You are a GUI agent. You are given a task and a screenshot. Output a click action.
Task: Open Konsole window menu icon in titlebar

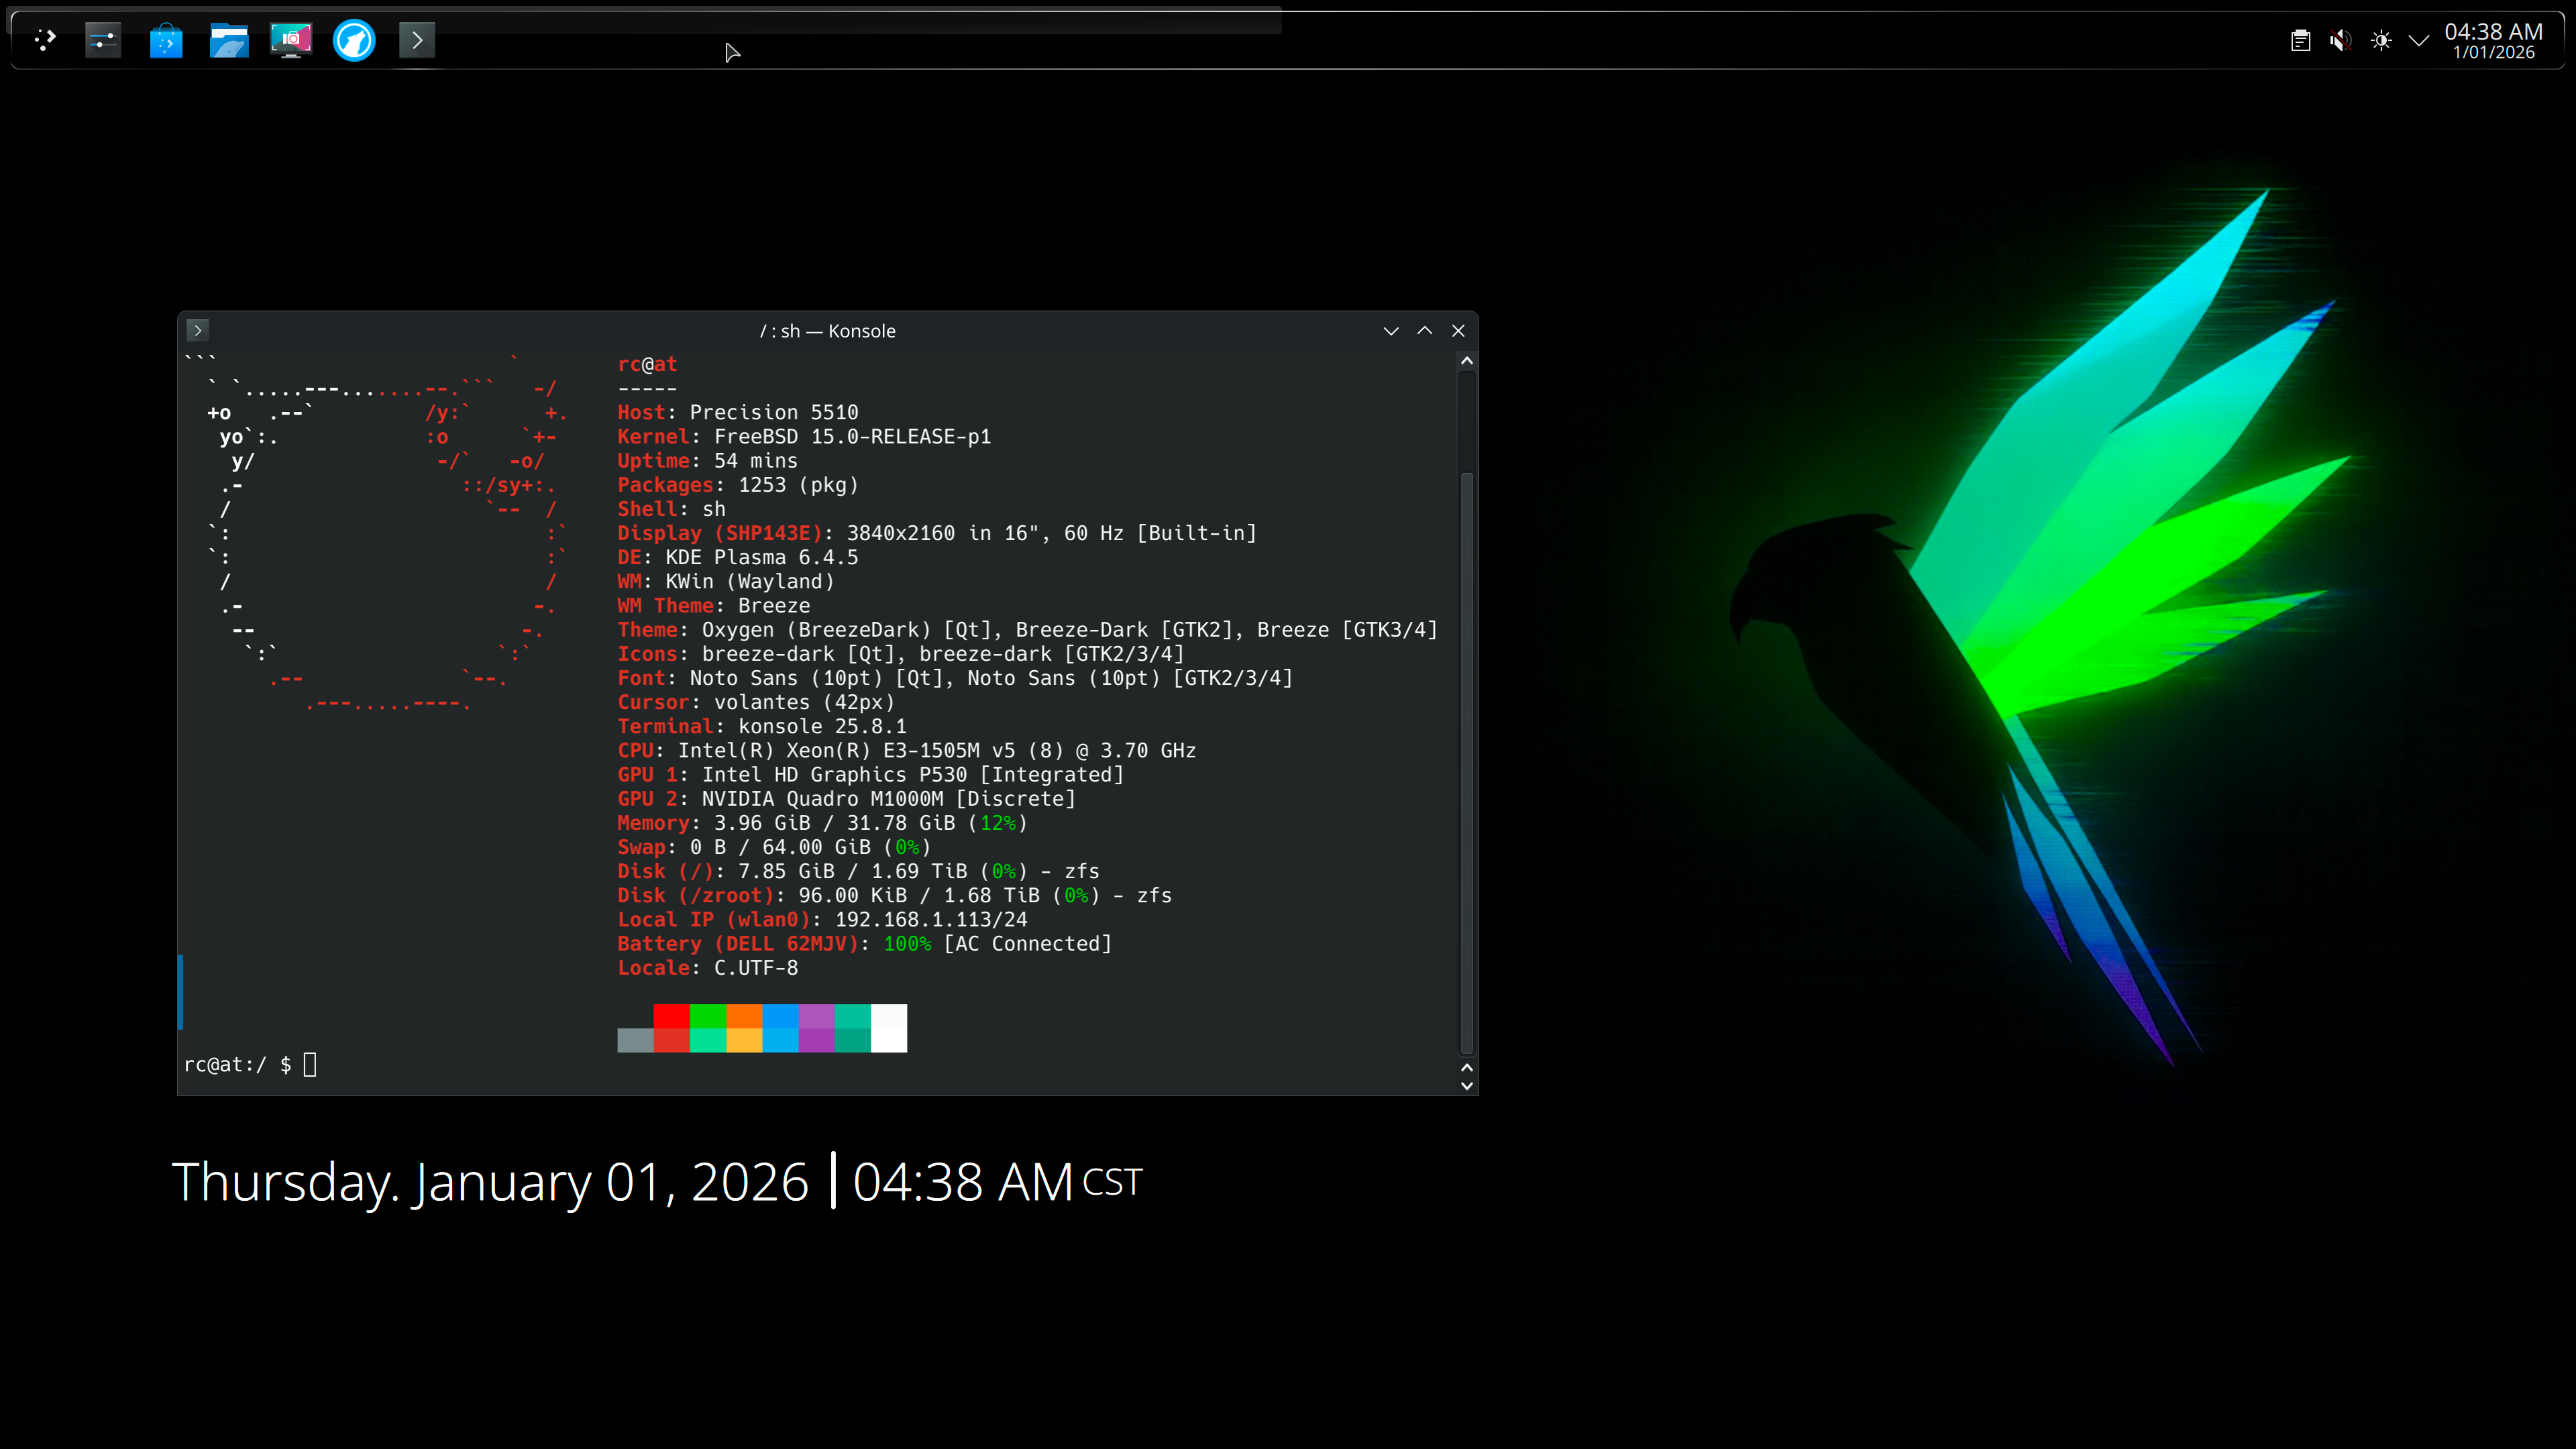pos(198,330)
